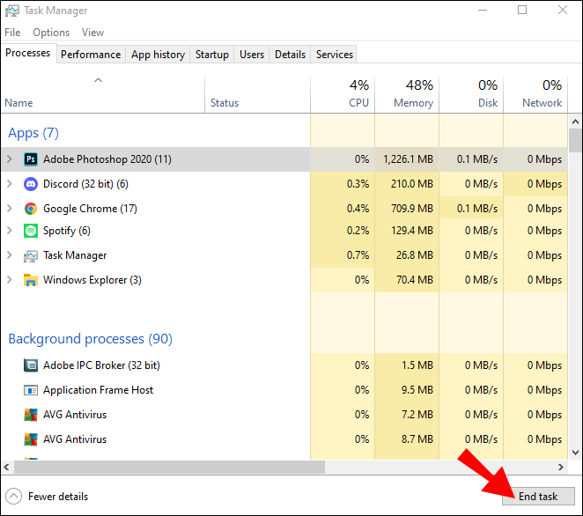Collapse to Fewer details view
Screen dimensions: 583x516
click(x=48, y=497)
